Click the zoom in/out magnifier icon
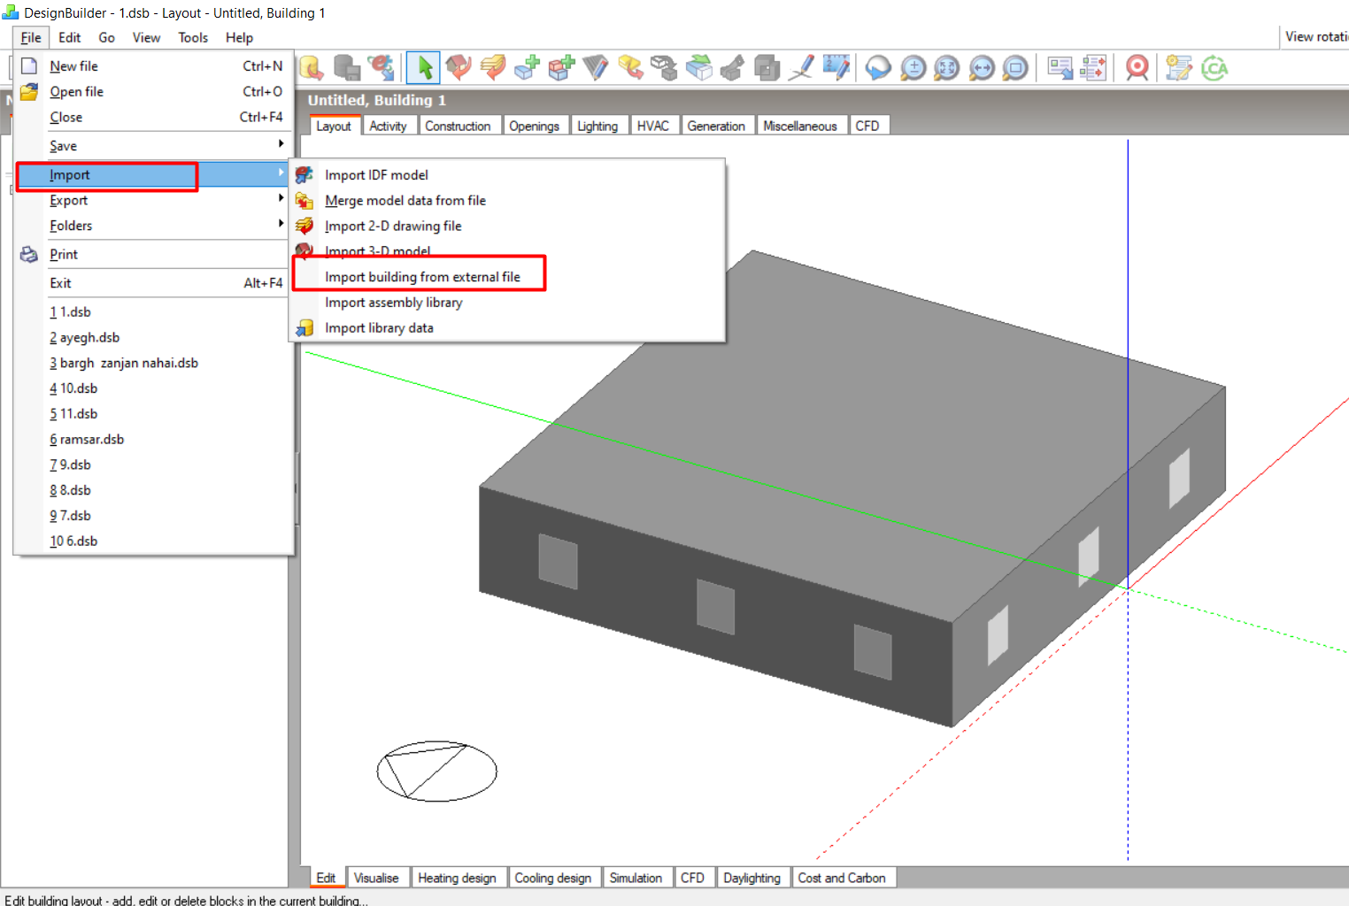This screenshot has width=1349, height=906. 913,68
